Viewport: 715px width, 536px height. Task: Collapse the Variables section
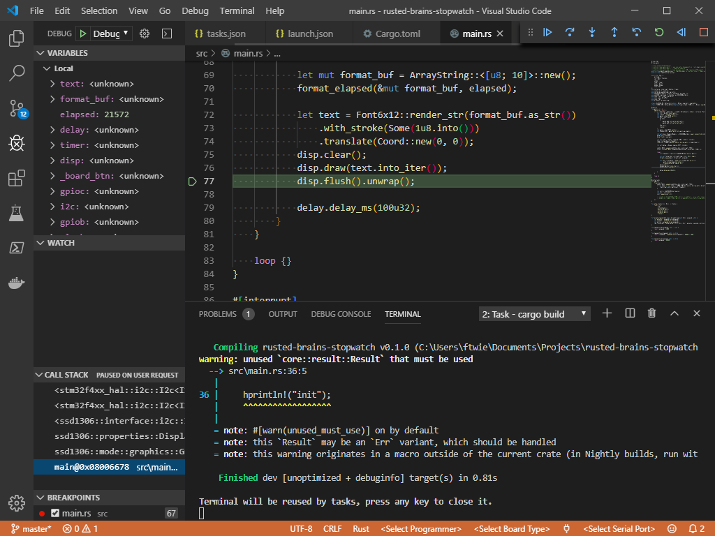point(67,53)
